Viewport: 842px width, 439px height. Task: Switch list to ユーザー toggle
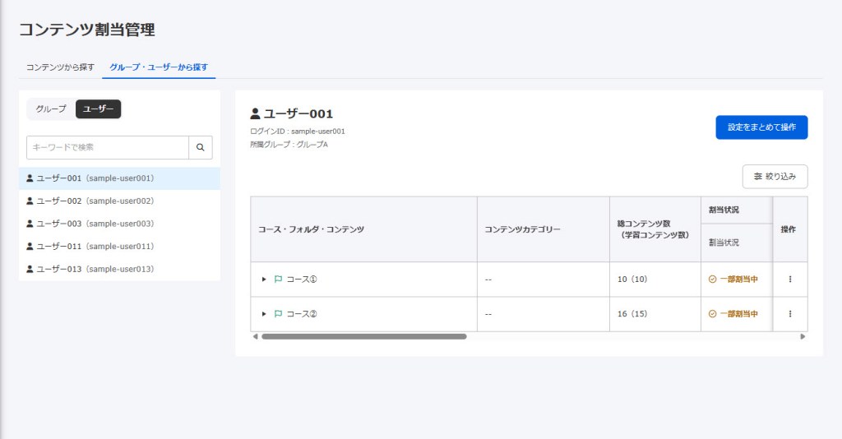pyautogui.click(x=99, y=109)
